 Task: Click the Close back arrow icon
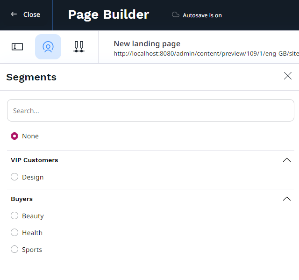[14, 14]
